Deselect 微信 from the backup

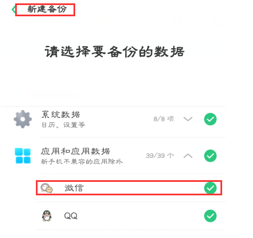point(210,188)
